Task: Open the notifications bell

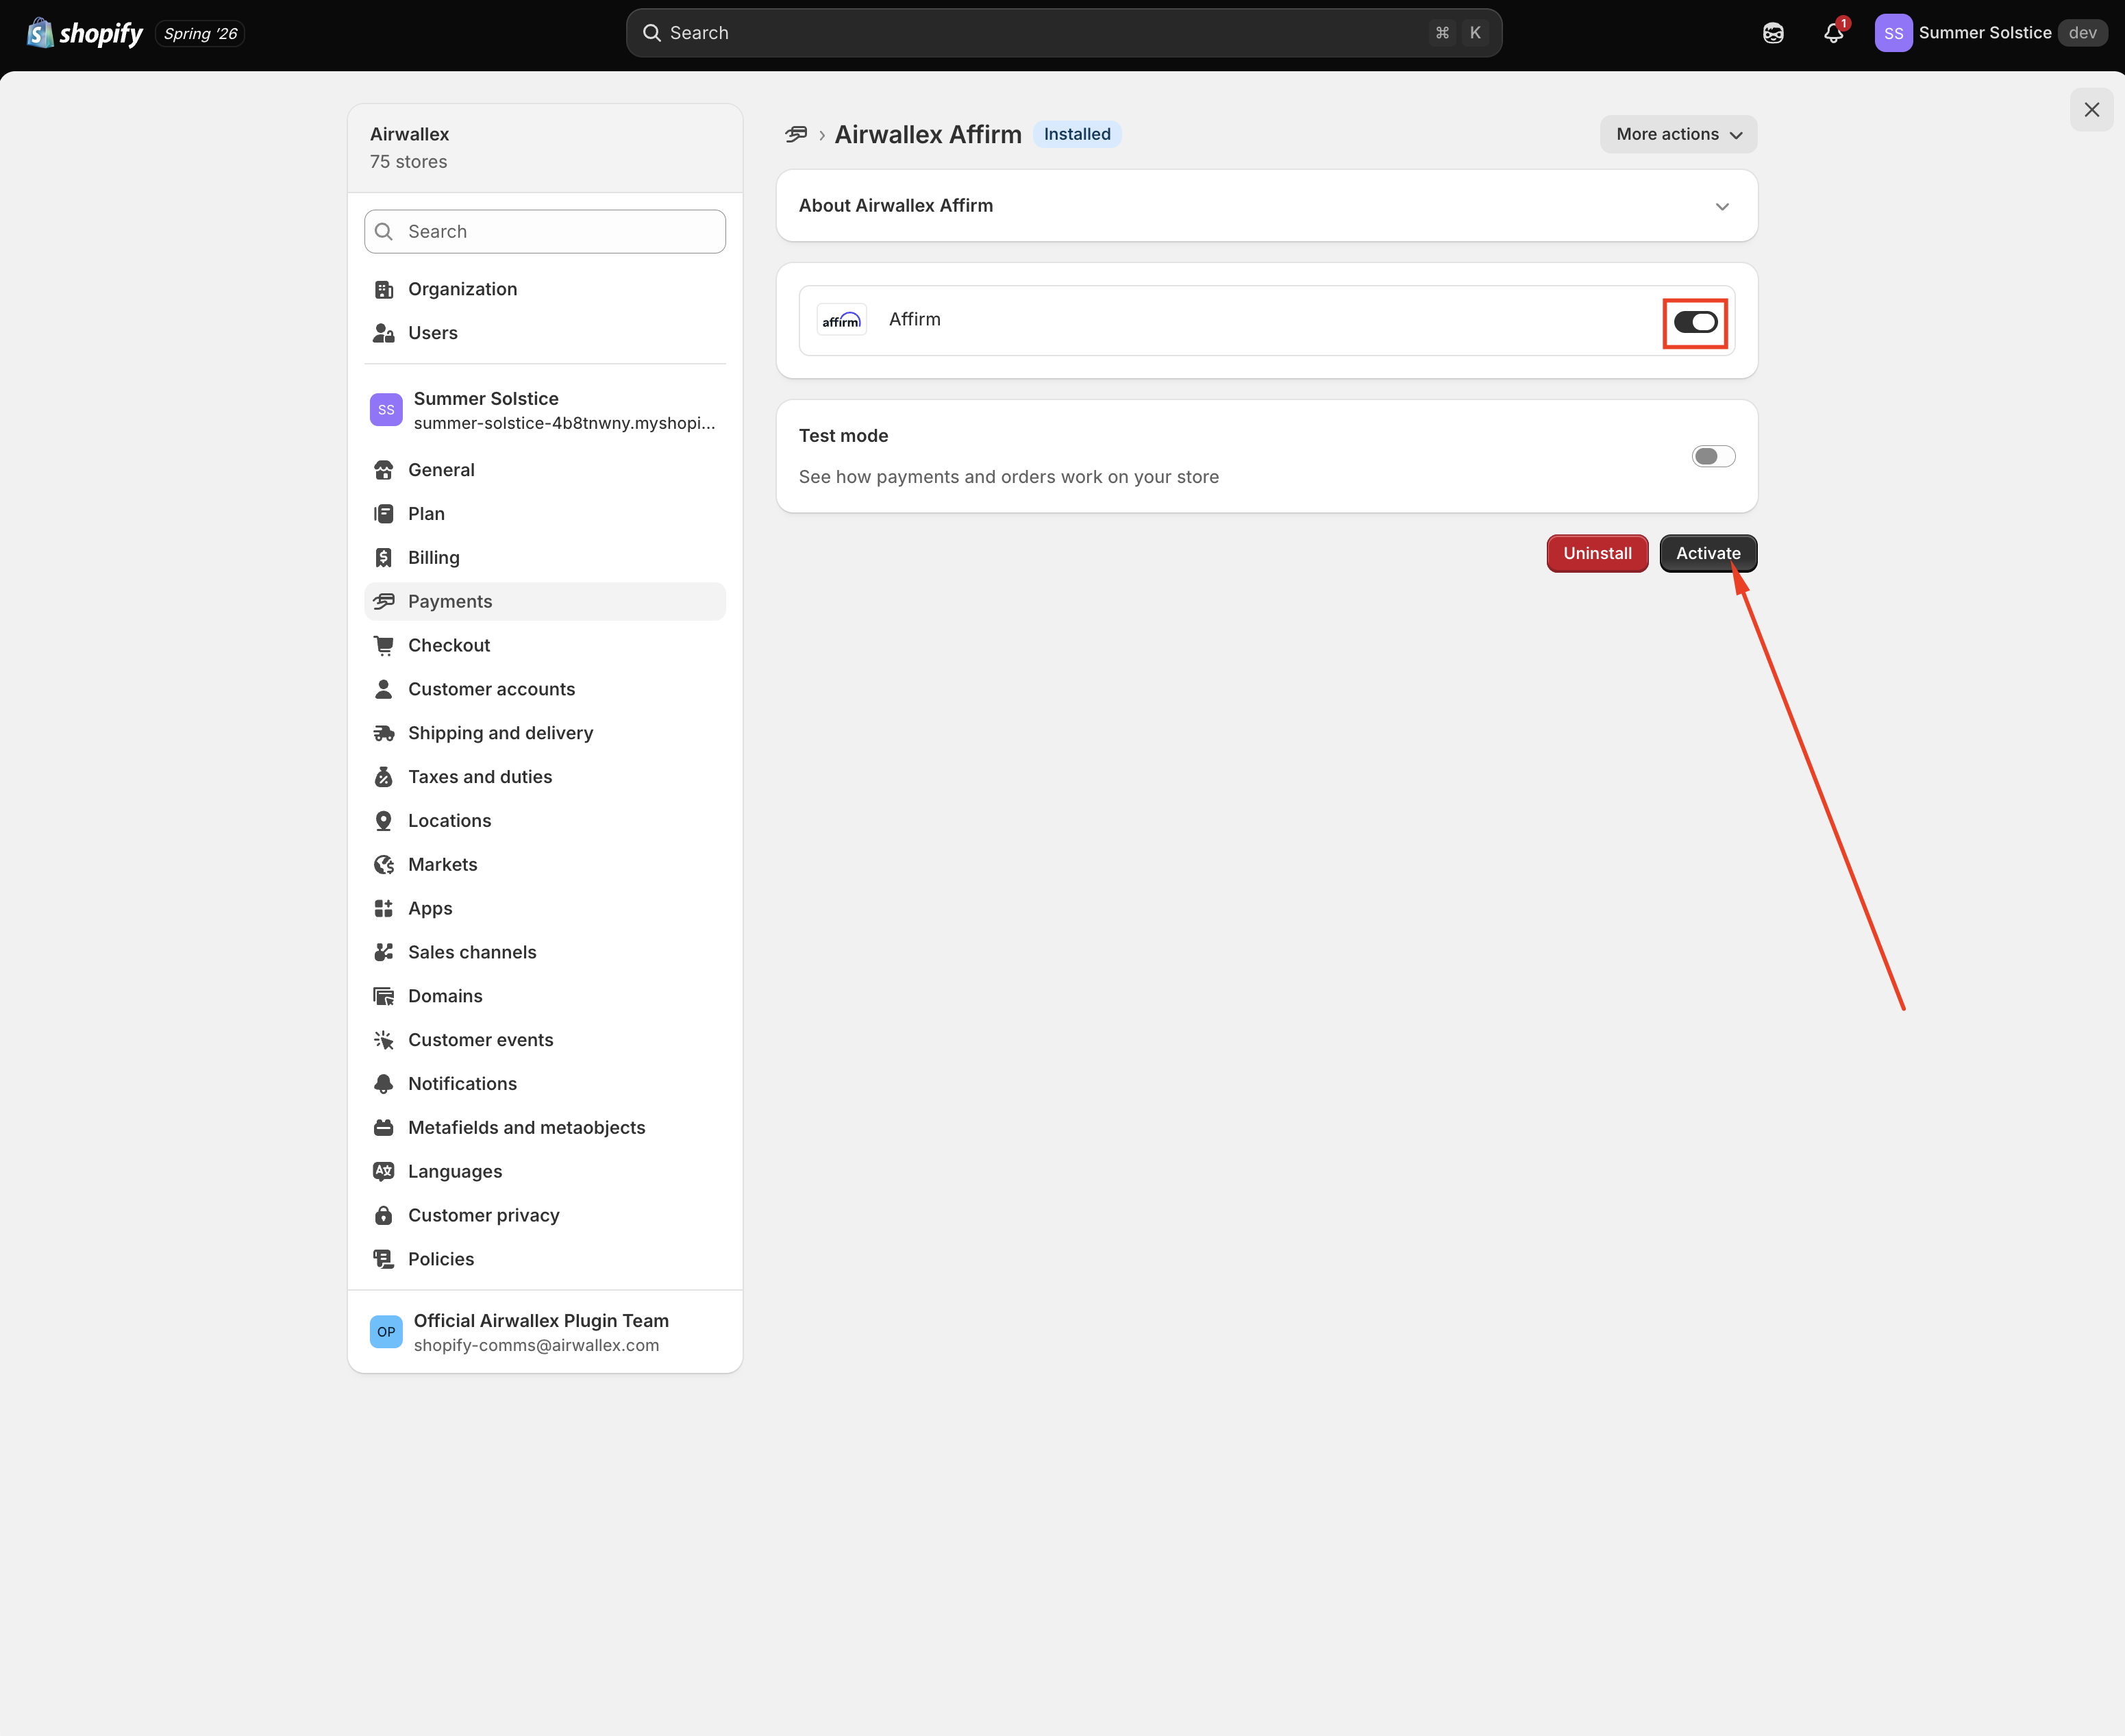Action: click(x=1834, y=33)
